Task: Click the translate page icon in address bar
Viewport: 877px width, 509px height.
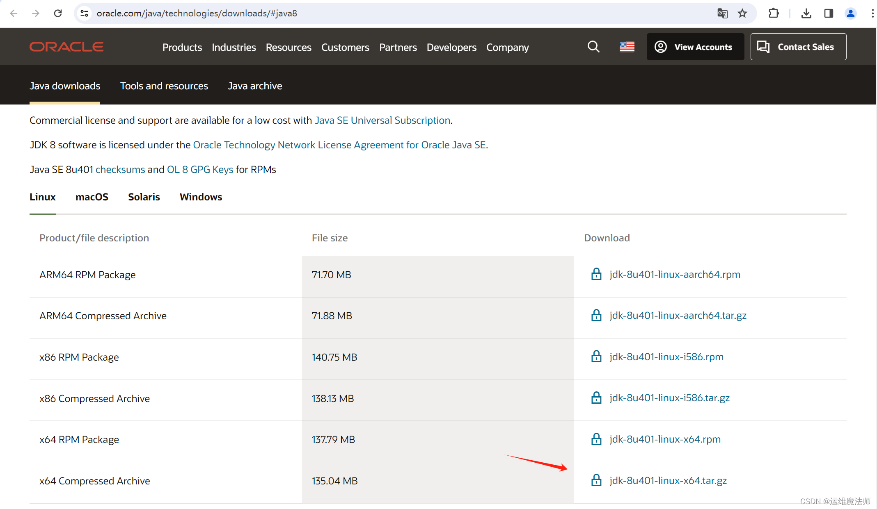Action: (x=722, y=13)
